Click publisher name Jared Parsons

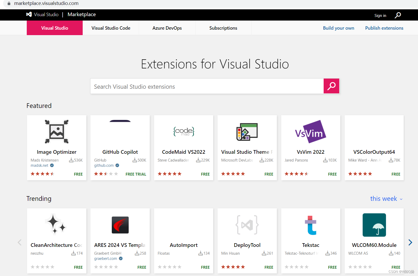(x=296, y=160)
